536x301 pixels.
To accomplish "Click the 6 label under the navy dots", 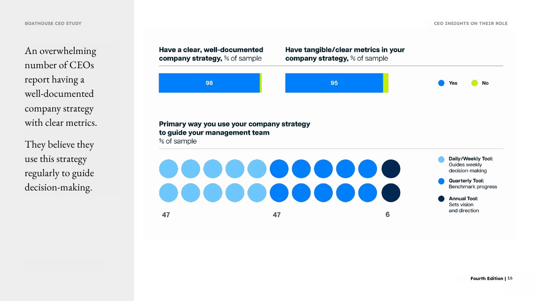I will (387, 214).
